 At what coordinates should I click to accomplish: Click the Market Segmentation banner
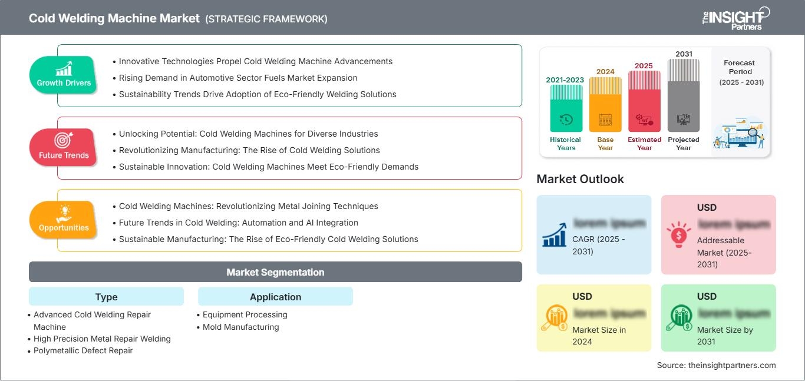(275, 272)
